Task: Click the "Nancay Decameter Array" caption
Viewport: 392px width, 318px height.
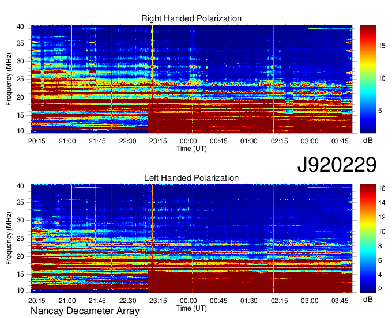Action: click(85, 311)
